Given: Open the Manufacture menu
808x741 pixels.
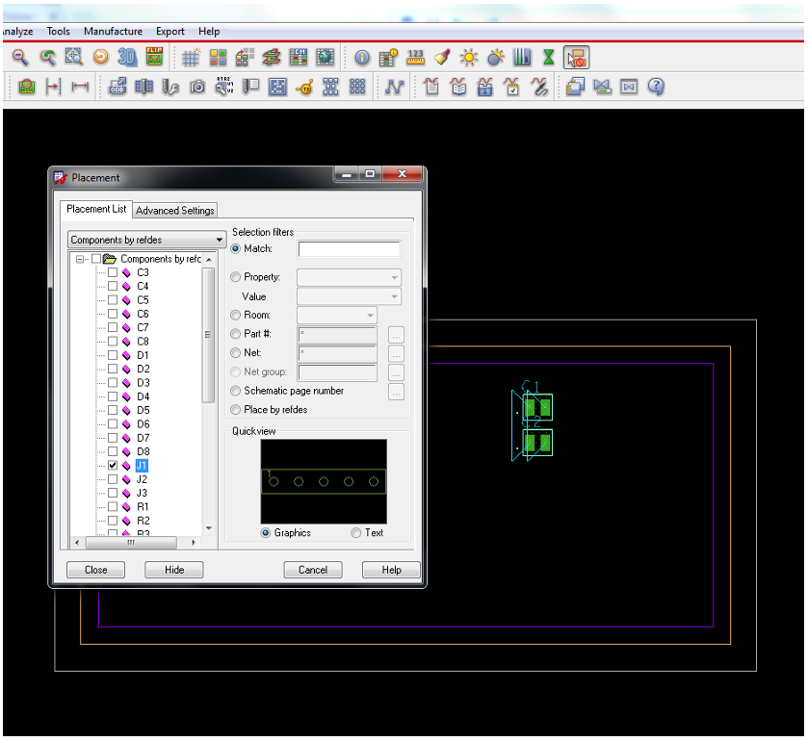Looking at the screenshot, I should [x=113, y=31].
